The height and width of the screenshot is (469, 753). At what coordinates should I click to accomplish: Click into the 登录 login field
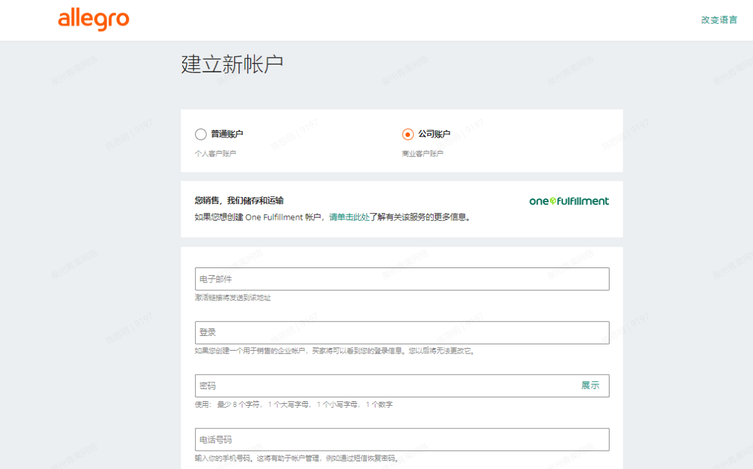click(401, 333)
